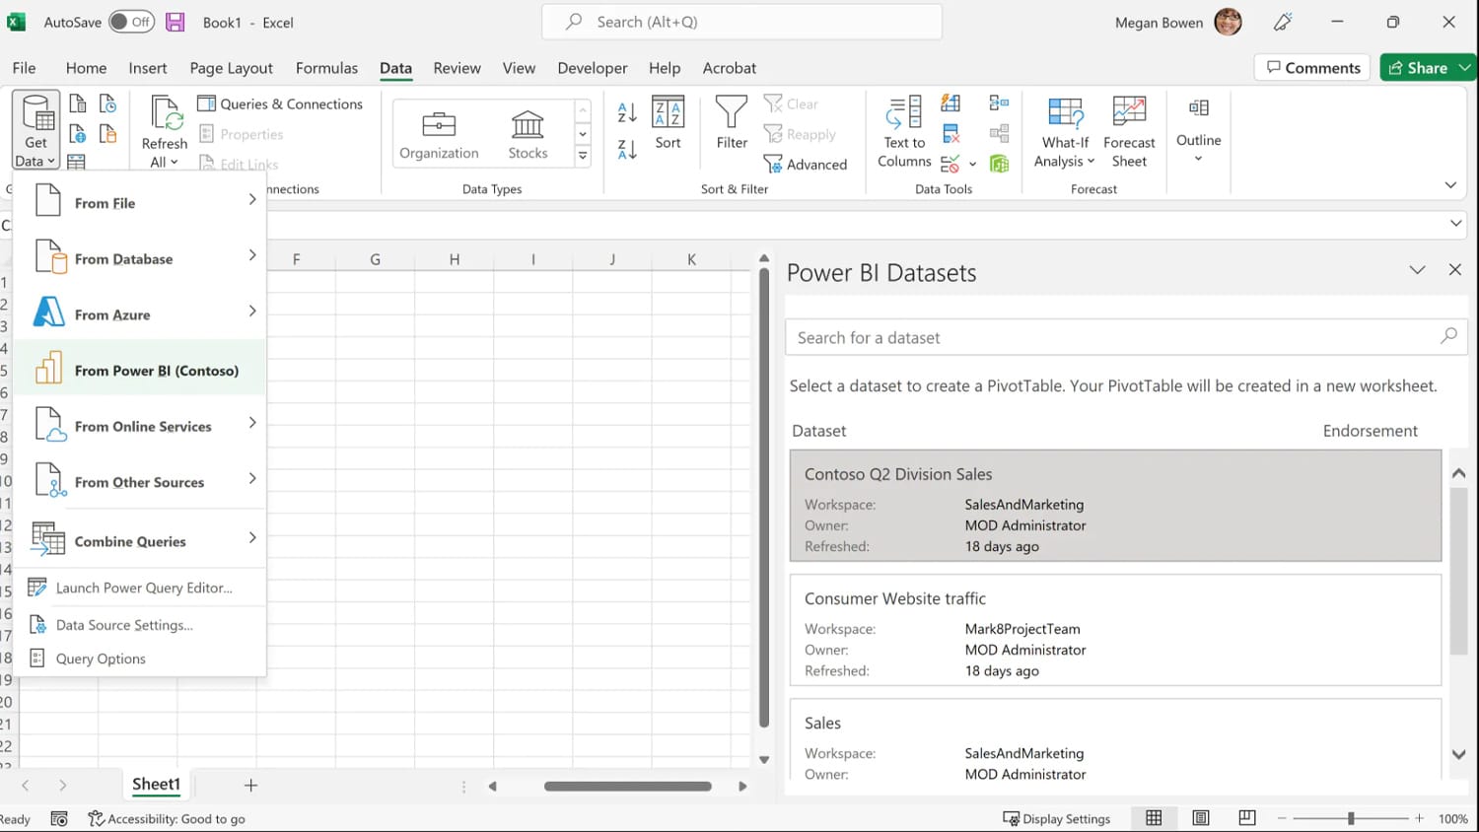Click the Consolidate icon
1479x832 pixels.
tap(999, 103)
